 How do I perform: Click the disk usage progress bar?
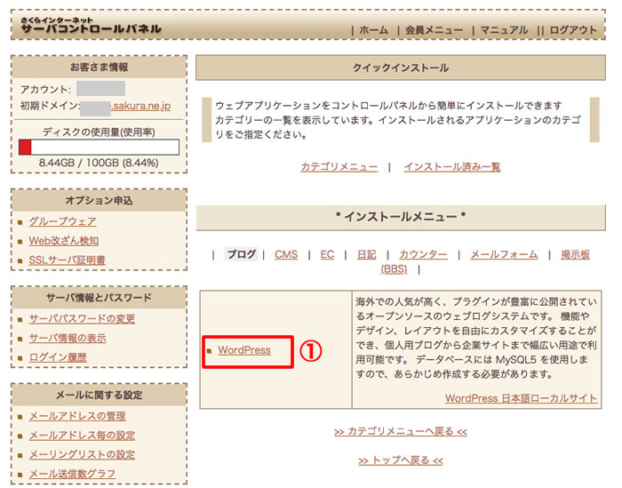click(x=99, y=148)
